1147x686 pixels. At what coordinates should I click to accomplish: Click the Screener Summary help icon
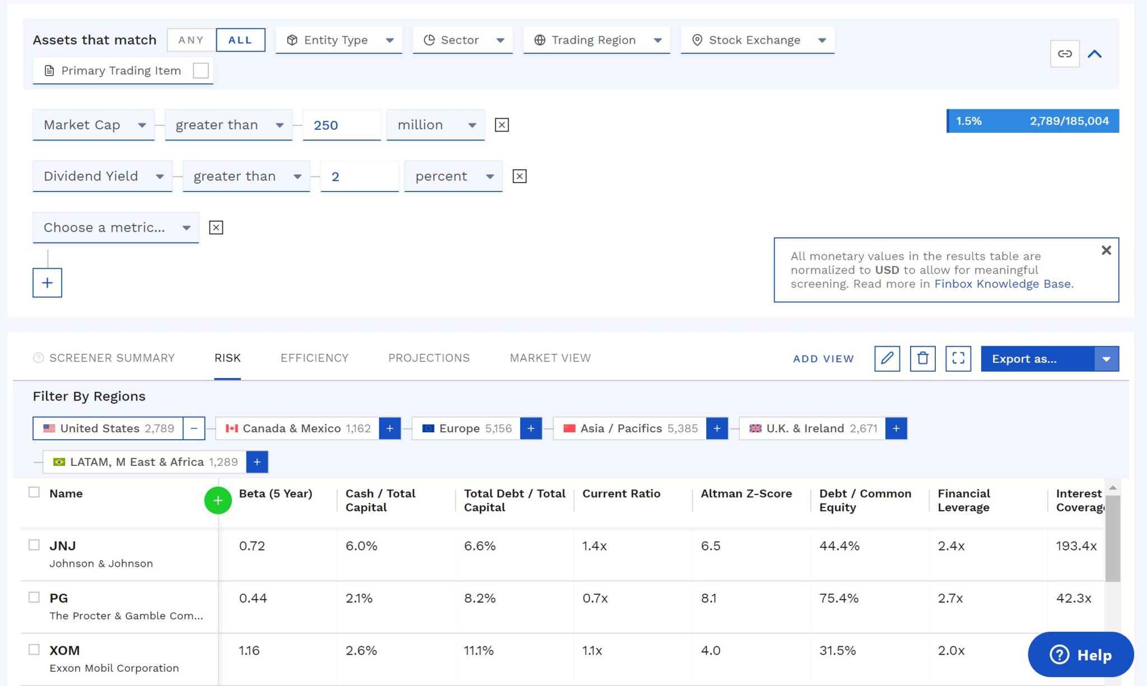click(x=38, y=358)
